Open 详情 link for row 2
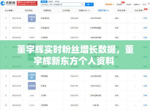Viewport: 150px width, 110px height. click(145, 28)
